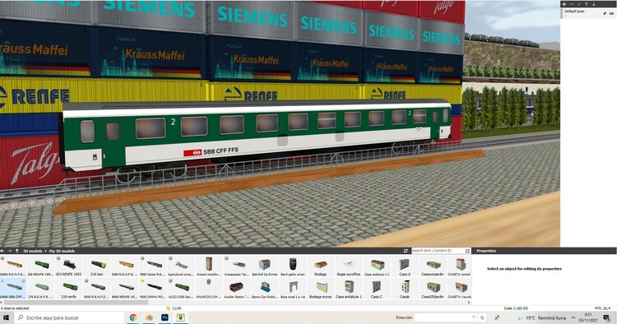Select the 10000 SBB CFF coach model
This screenshot has height=324, width=617.
click(x=13, y=289)
